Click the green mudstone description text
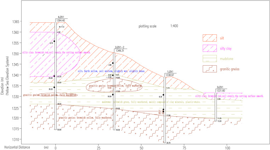 151,102
